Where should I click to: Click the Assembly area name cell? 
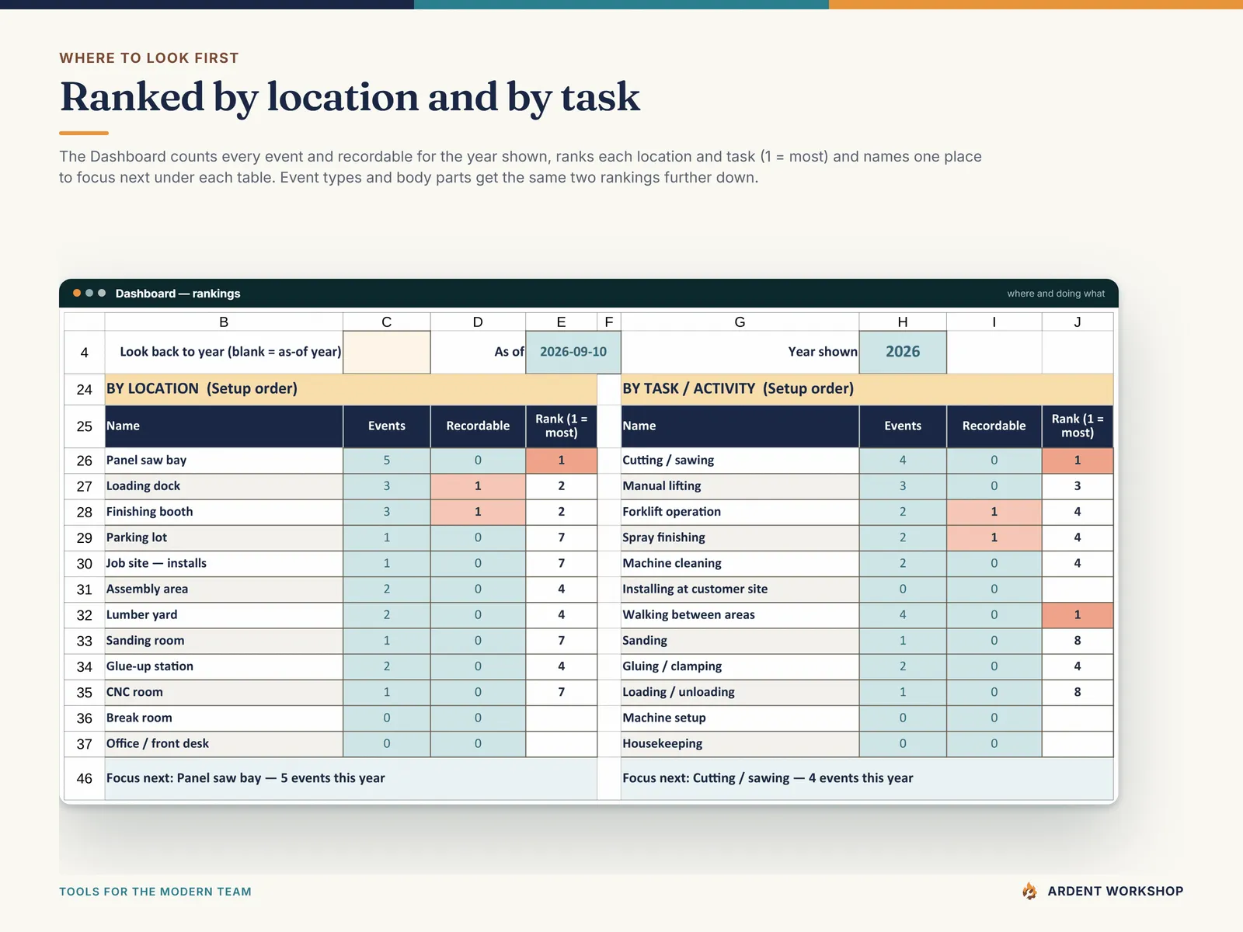224,589
